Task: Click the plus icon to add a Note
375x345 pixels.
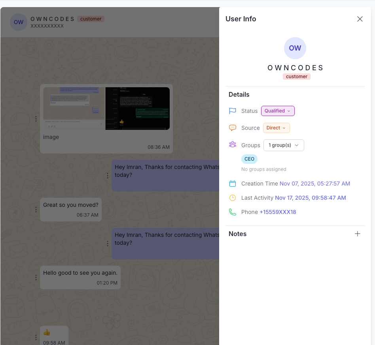Action: click(358, 234)
